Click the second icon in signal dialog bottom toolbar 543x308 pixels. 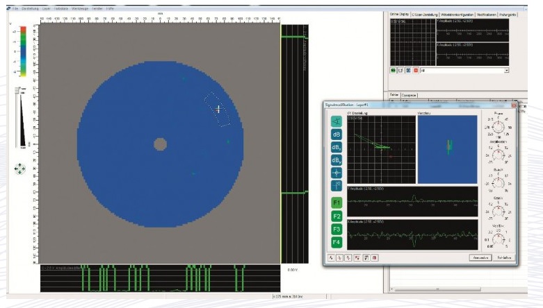(340, 258)
